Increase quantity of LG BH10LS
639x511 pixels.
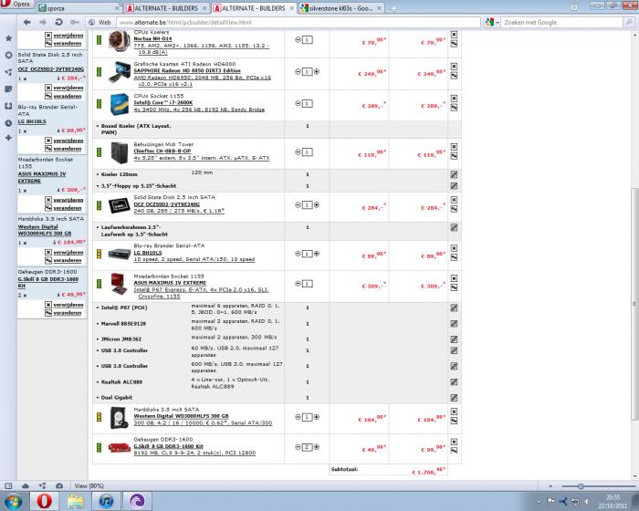click(317, 254)
